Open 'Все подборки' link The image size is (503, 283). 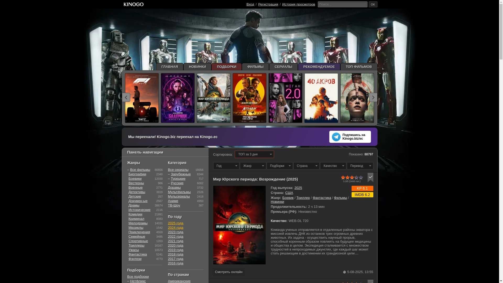pos(138,277)
